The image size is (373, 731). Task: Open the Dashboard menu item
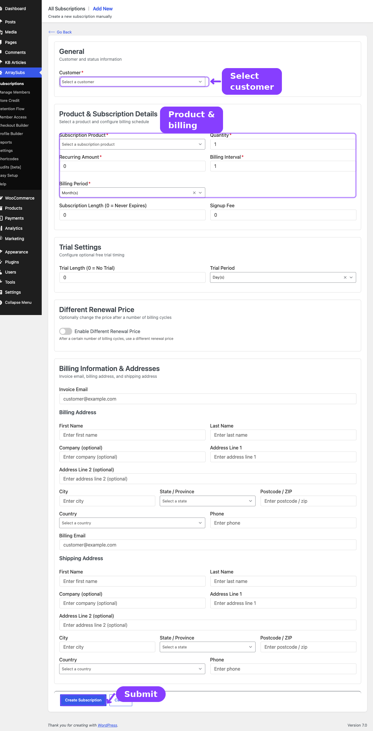click(15, 9)
